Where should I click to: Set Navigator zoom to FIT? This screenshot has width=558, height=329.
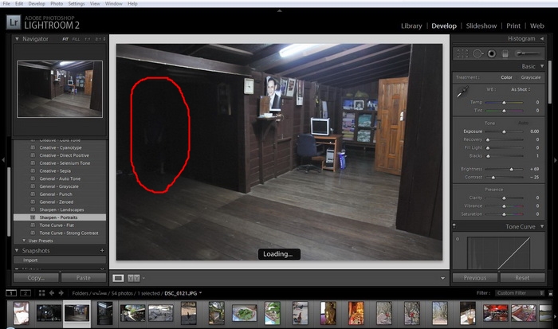point(65,39)
